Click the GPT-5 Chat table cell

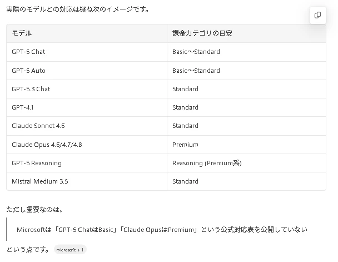pos(87,52)
